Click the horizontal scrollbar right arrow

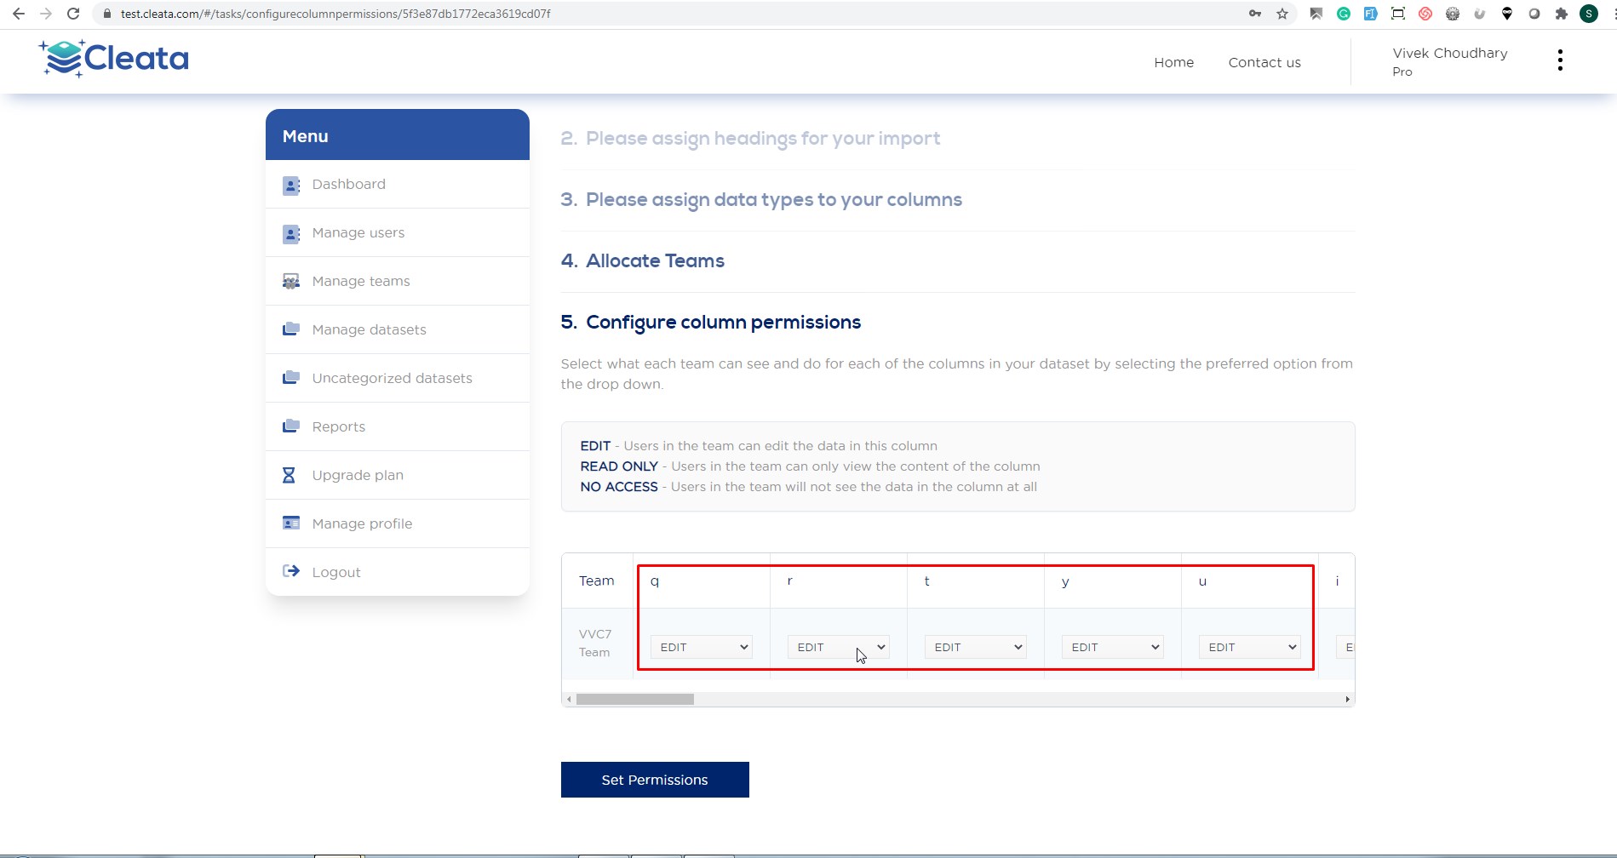pos(1347,700)
